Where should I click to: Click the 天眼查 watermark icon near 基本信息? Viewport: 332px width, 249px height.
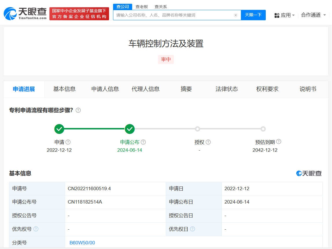298,173
